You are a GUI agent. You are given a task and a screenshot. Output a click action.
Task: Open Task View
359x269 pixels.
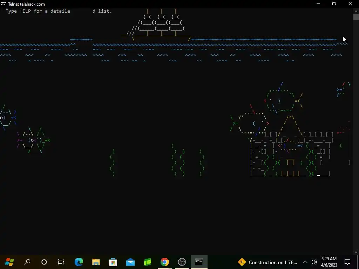(61, 262)
